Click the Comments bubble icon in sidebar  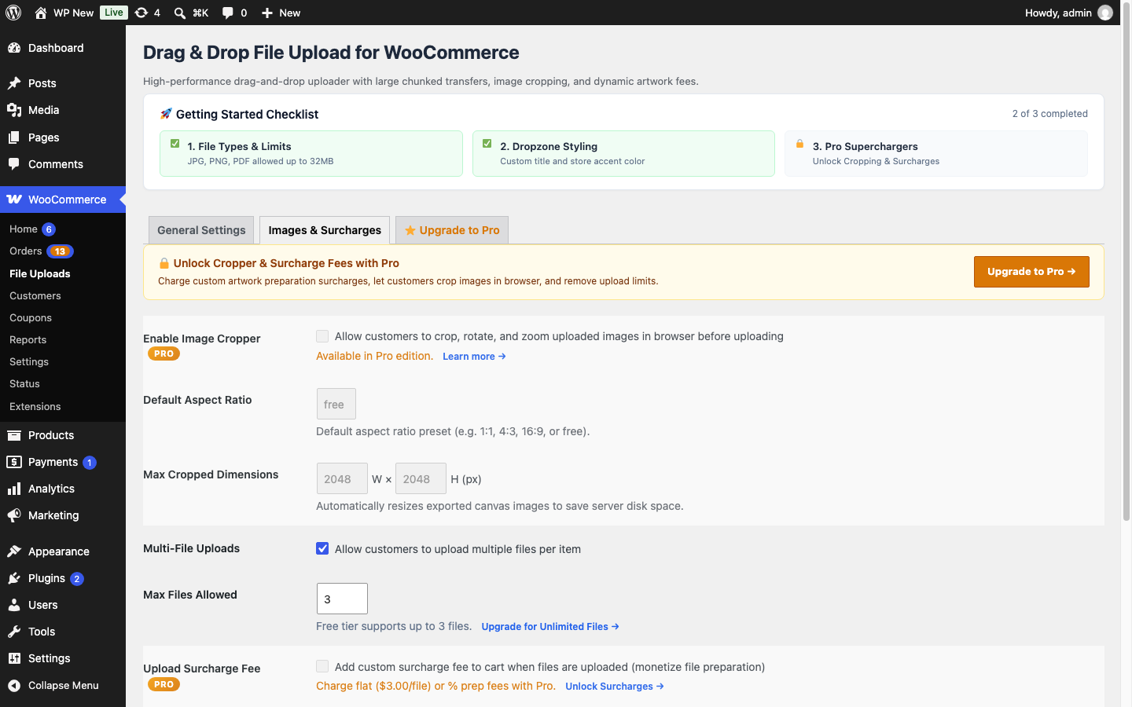coord(14,164)
